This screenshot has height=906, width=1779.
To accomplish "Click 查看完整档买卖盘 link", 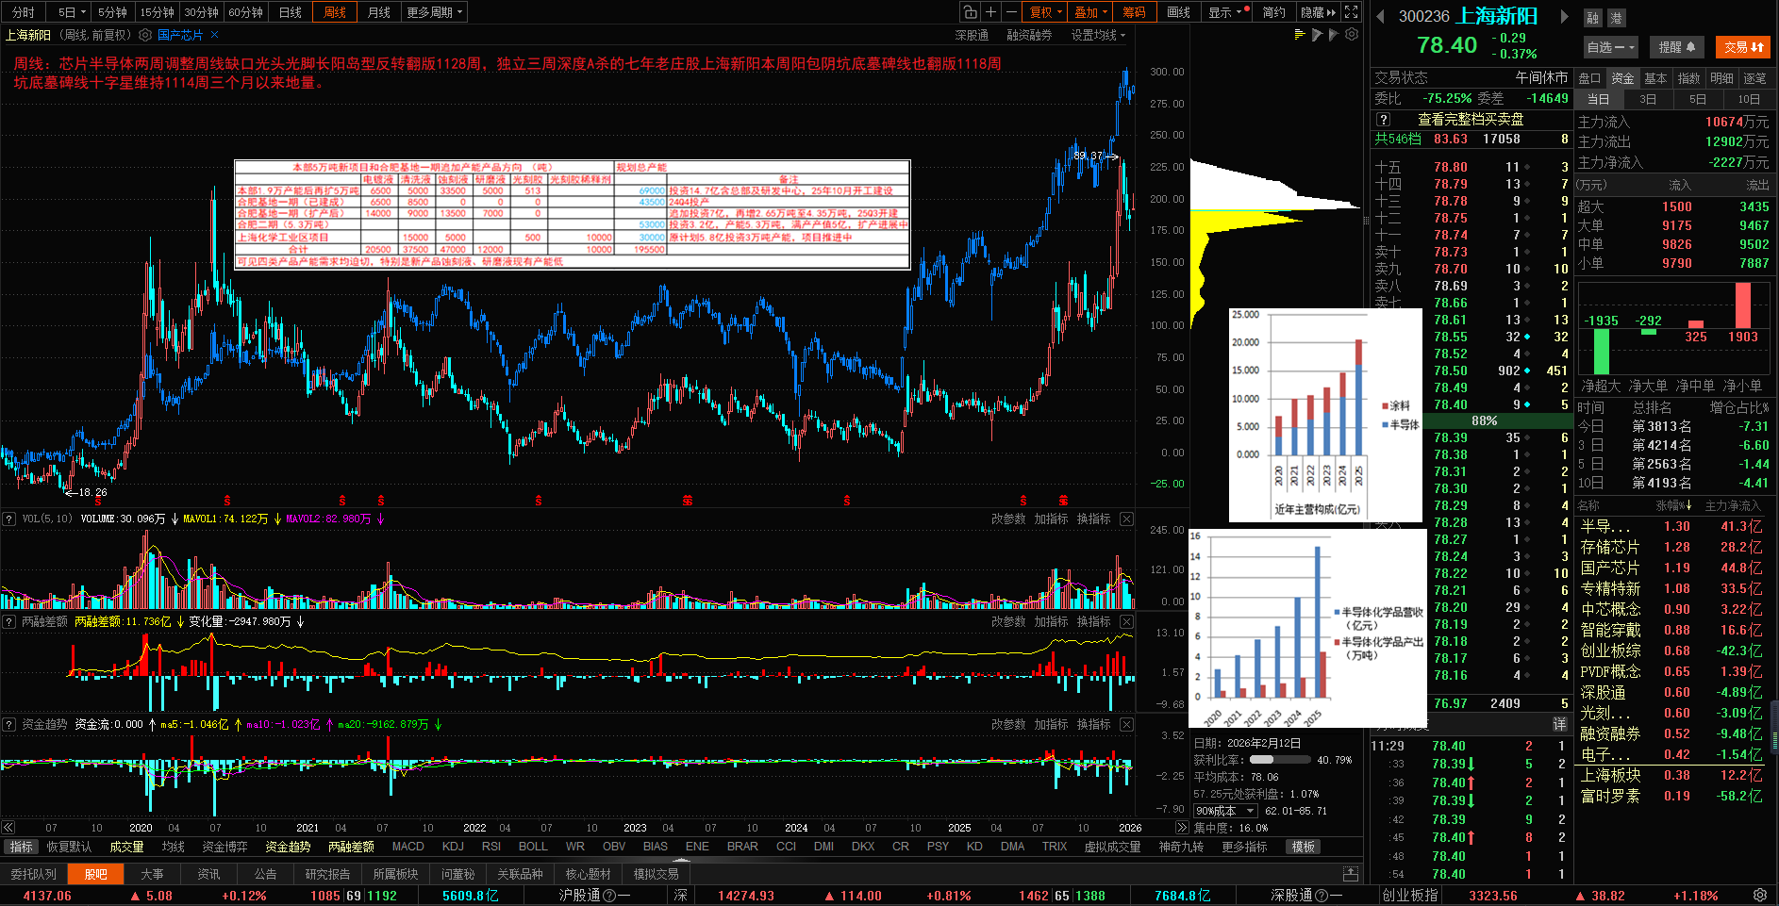I will pyautogui.click(x=1471, y=120).
